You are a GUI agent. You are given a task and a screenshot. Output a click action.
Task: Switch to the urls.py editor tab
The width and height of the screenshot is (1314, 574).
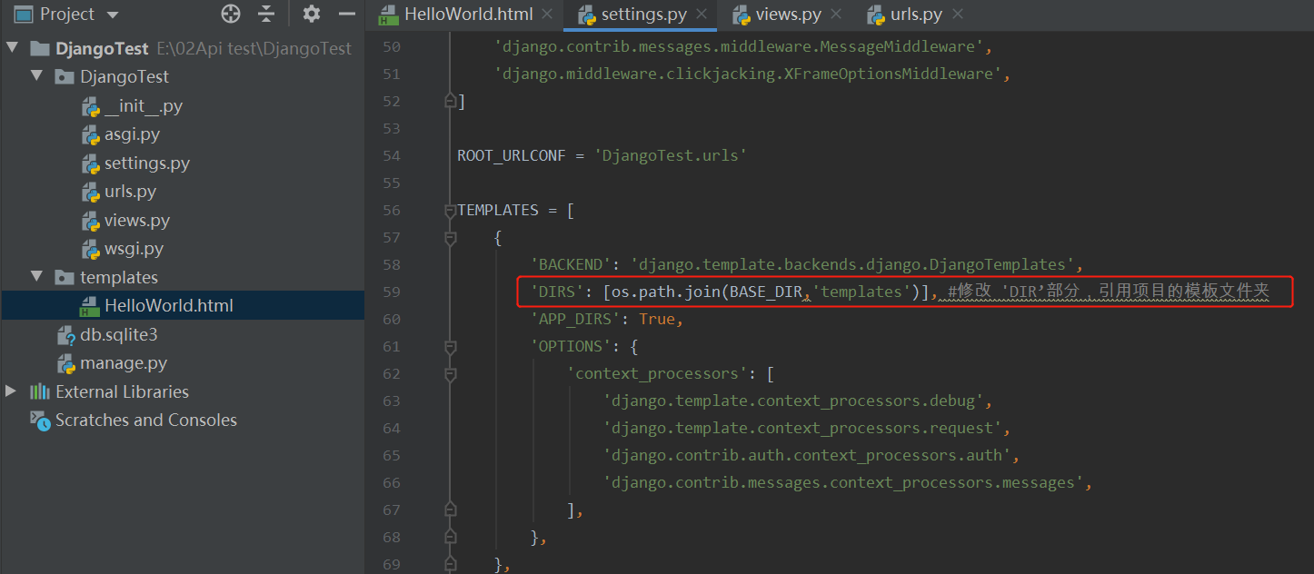coord(916,15)
